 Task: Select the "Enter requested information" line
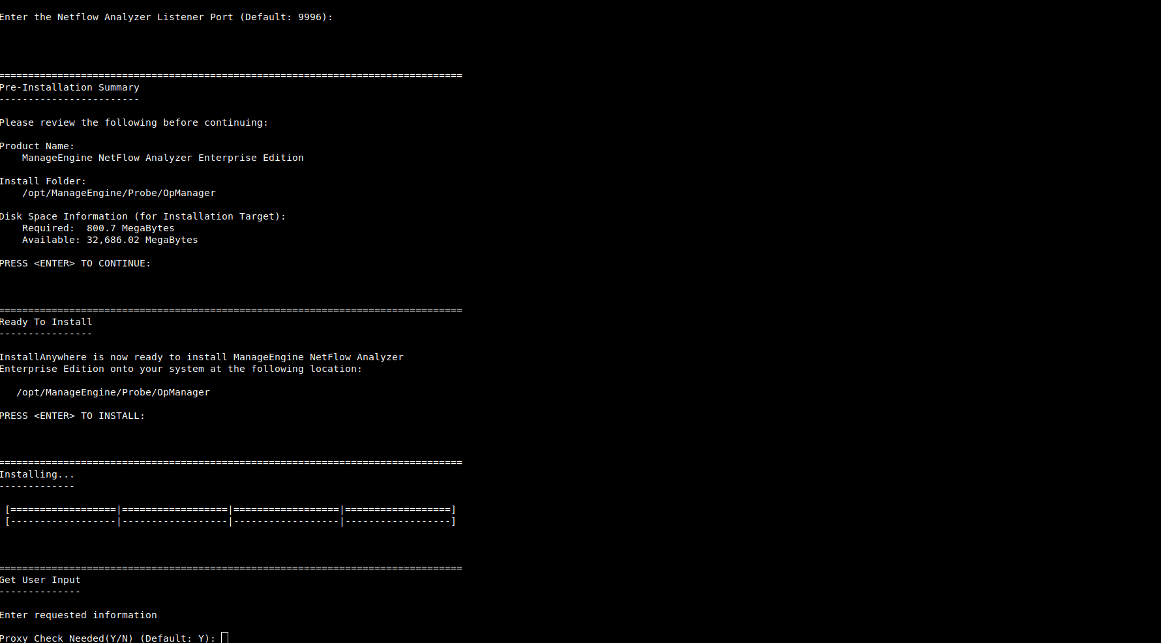[78, 615]
